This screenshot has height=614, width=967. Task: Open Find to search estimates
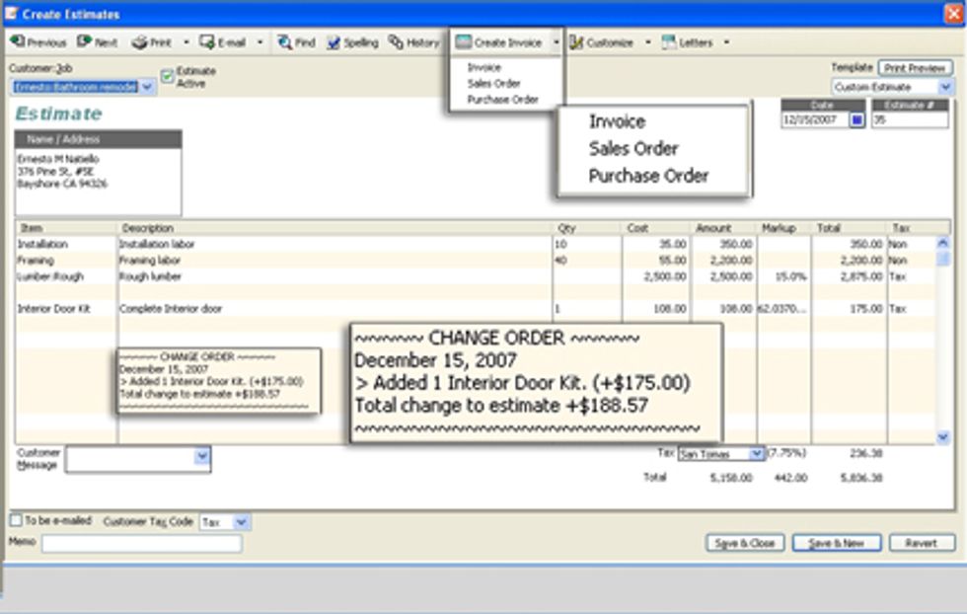(296, 42)
